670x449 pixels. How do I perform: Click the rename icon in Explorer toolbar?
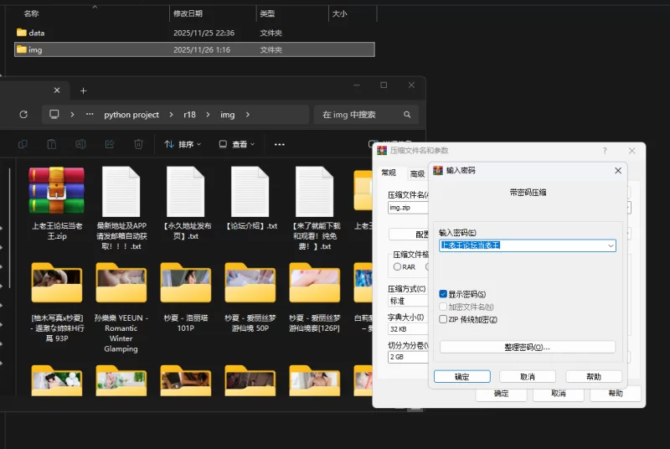pos(80,144)
